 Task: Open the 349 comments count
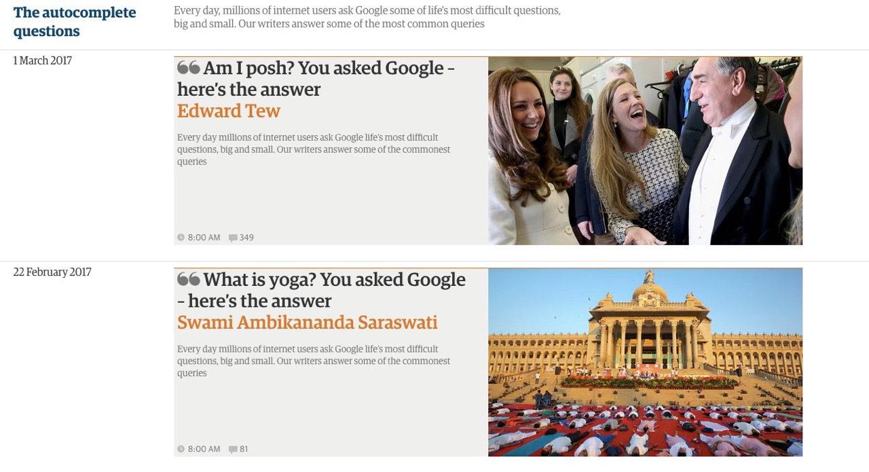point(246,238)
